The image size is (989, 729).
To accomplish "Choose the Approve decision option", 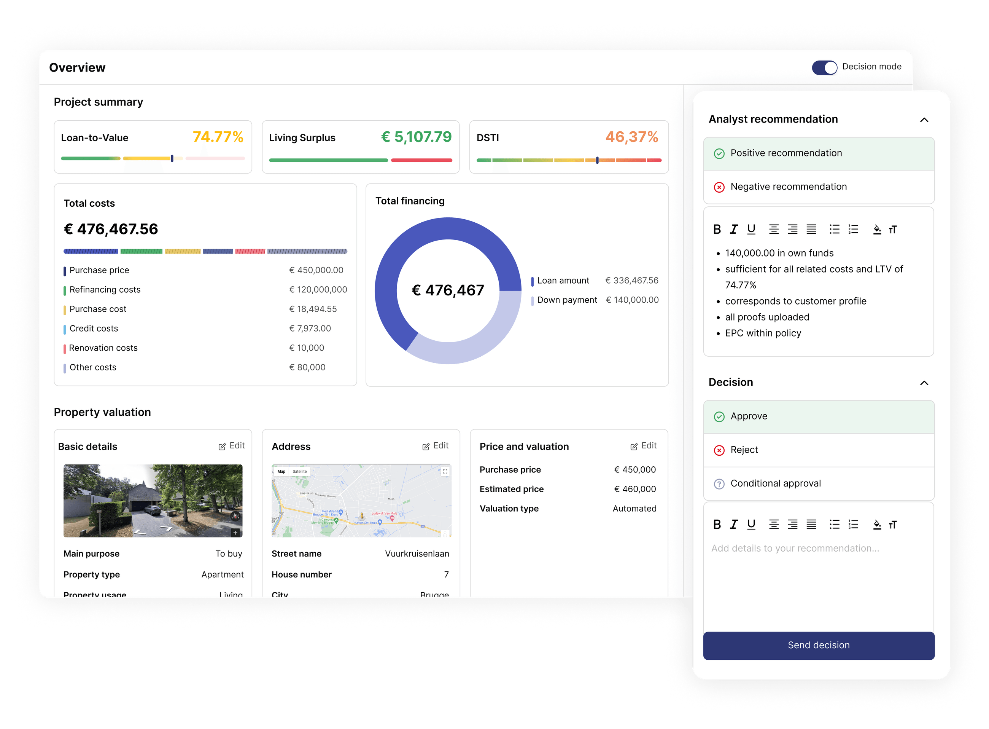I will coord(818,416).
